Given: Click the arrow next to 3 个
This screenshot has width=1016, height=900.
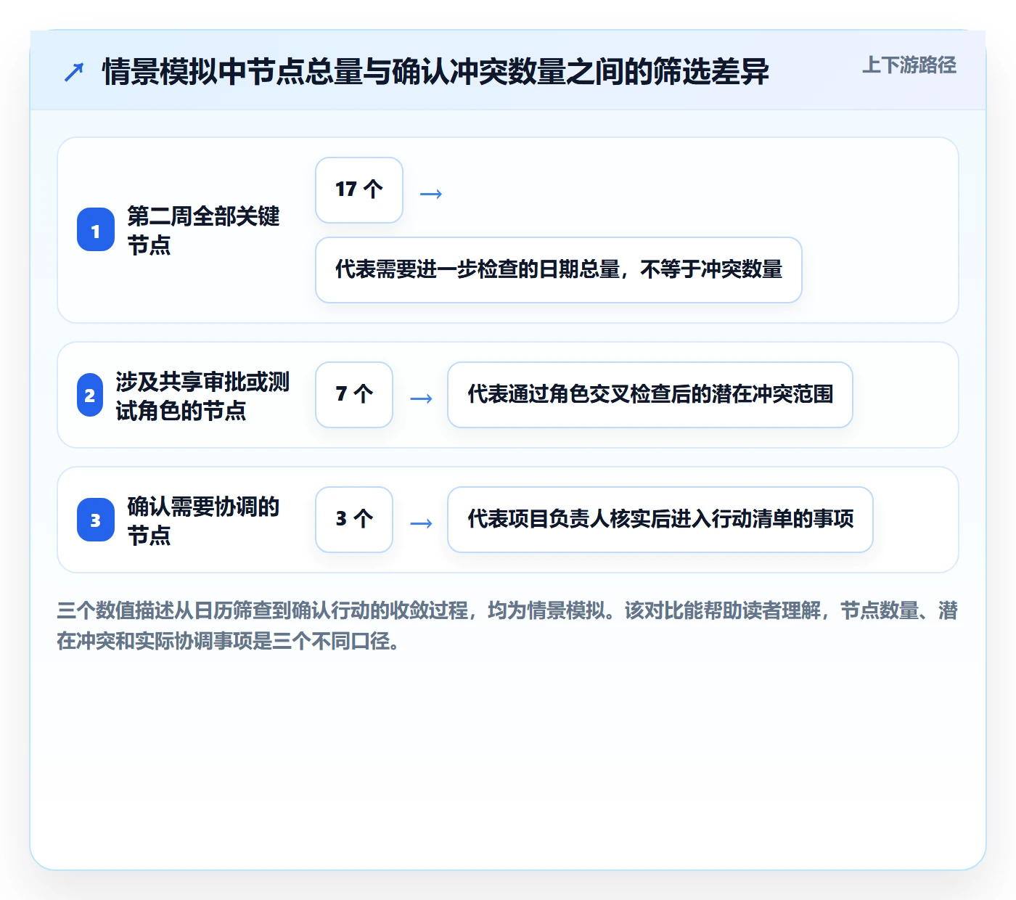Looking at the screenshot, I should click(x=421, y=523).
